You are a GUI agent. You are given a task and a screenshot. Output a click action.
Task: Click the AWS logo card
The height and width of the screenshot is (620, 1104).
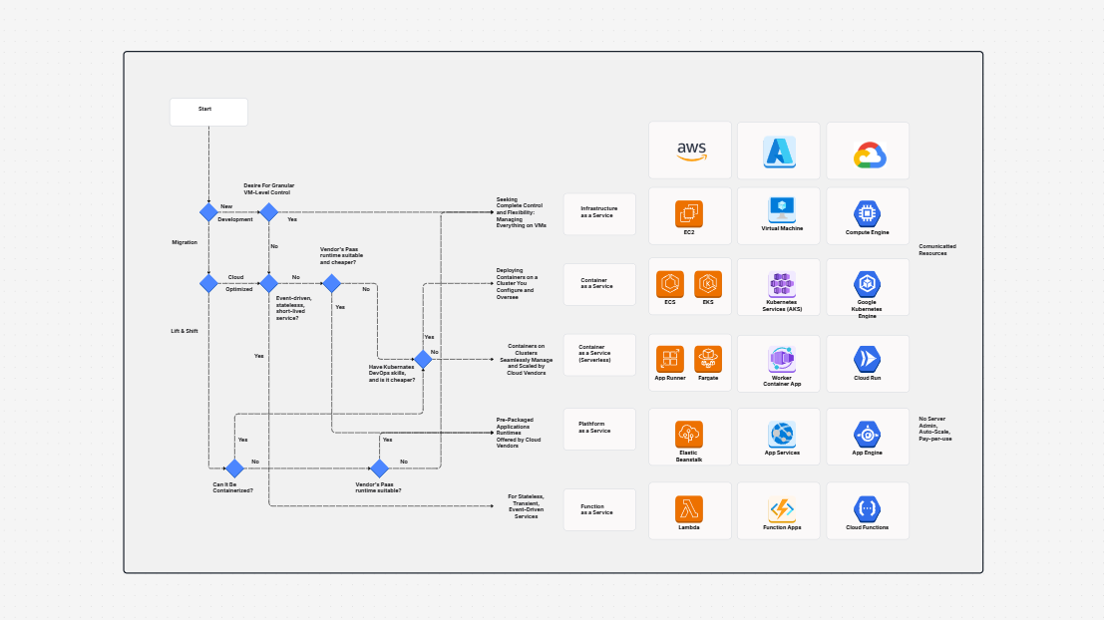click(690, 151)
